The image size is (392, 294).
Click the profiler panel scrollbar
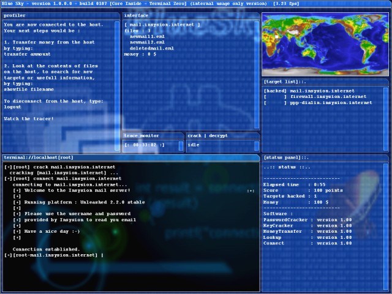pyautogui.click(x=117, y=86)
